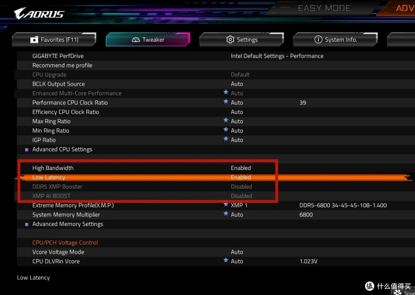Click the IGP Ratio Auto value

(x=237, y=140)
